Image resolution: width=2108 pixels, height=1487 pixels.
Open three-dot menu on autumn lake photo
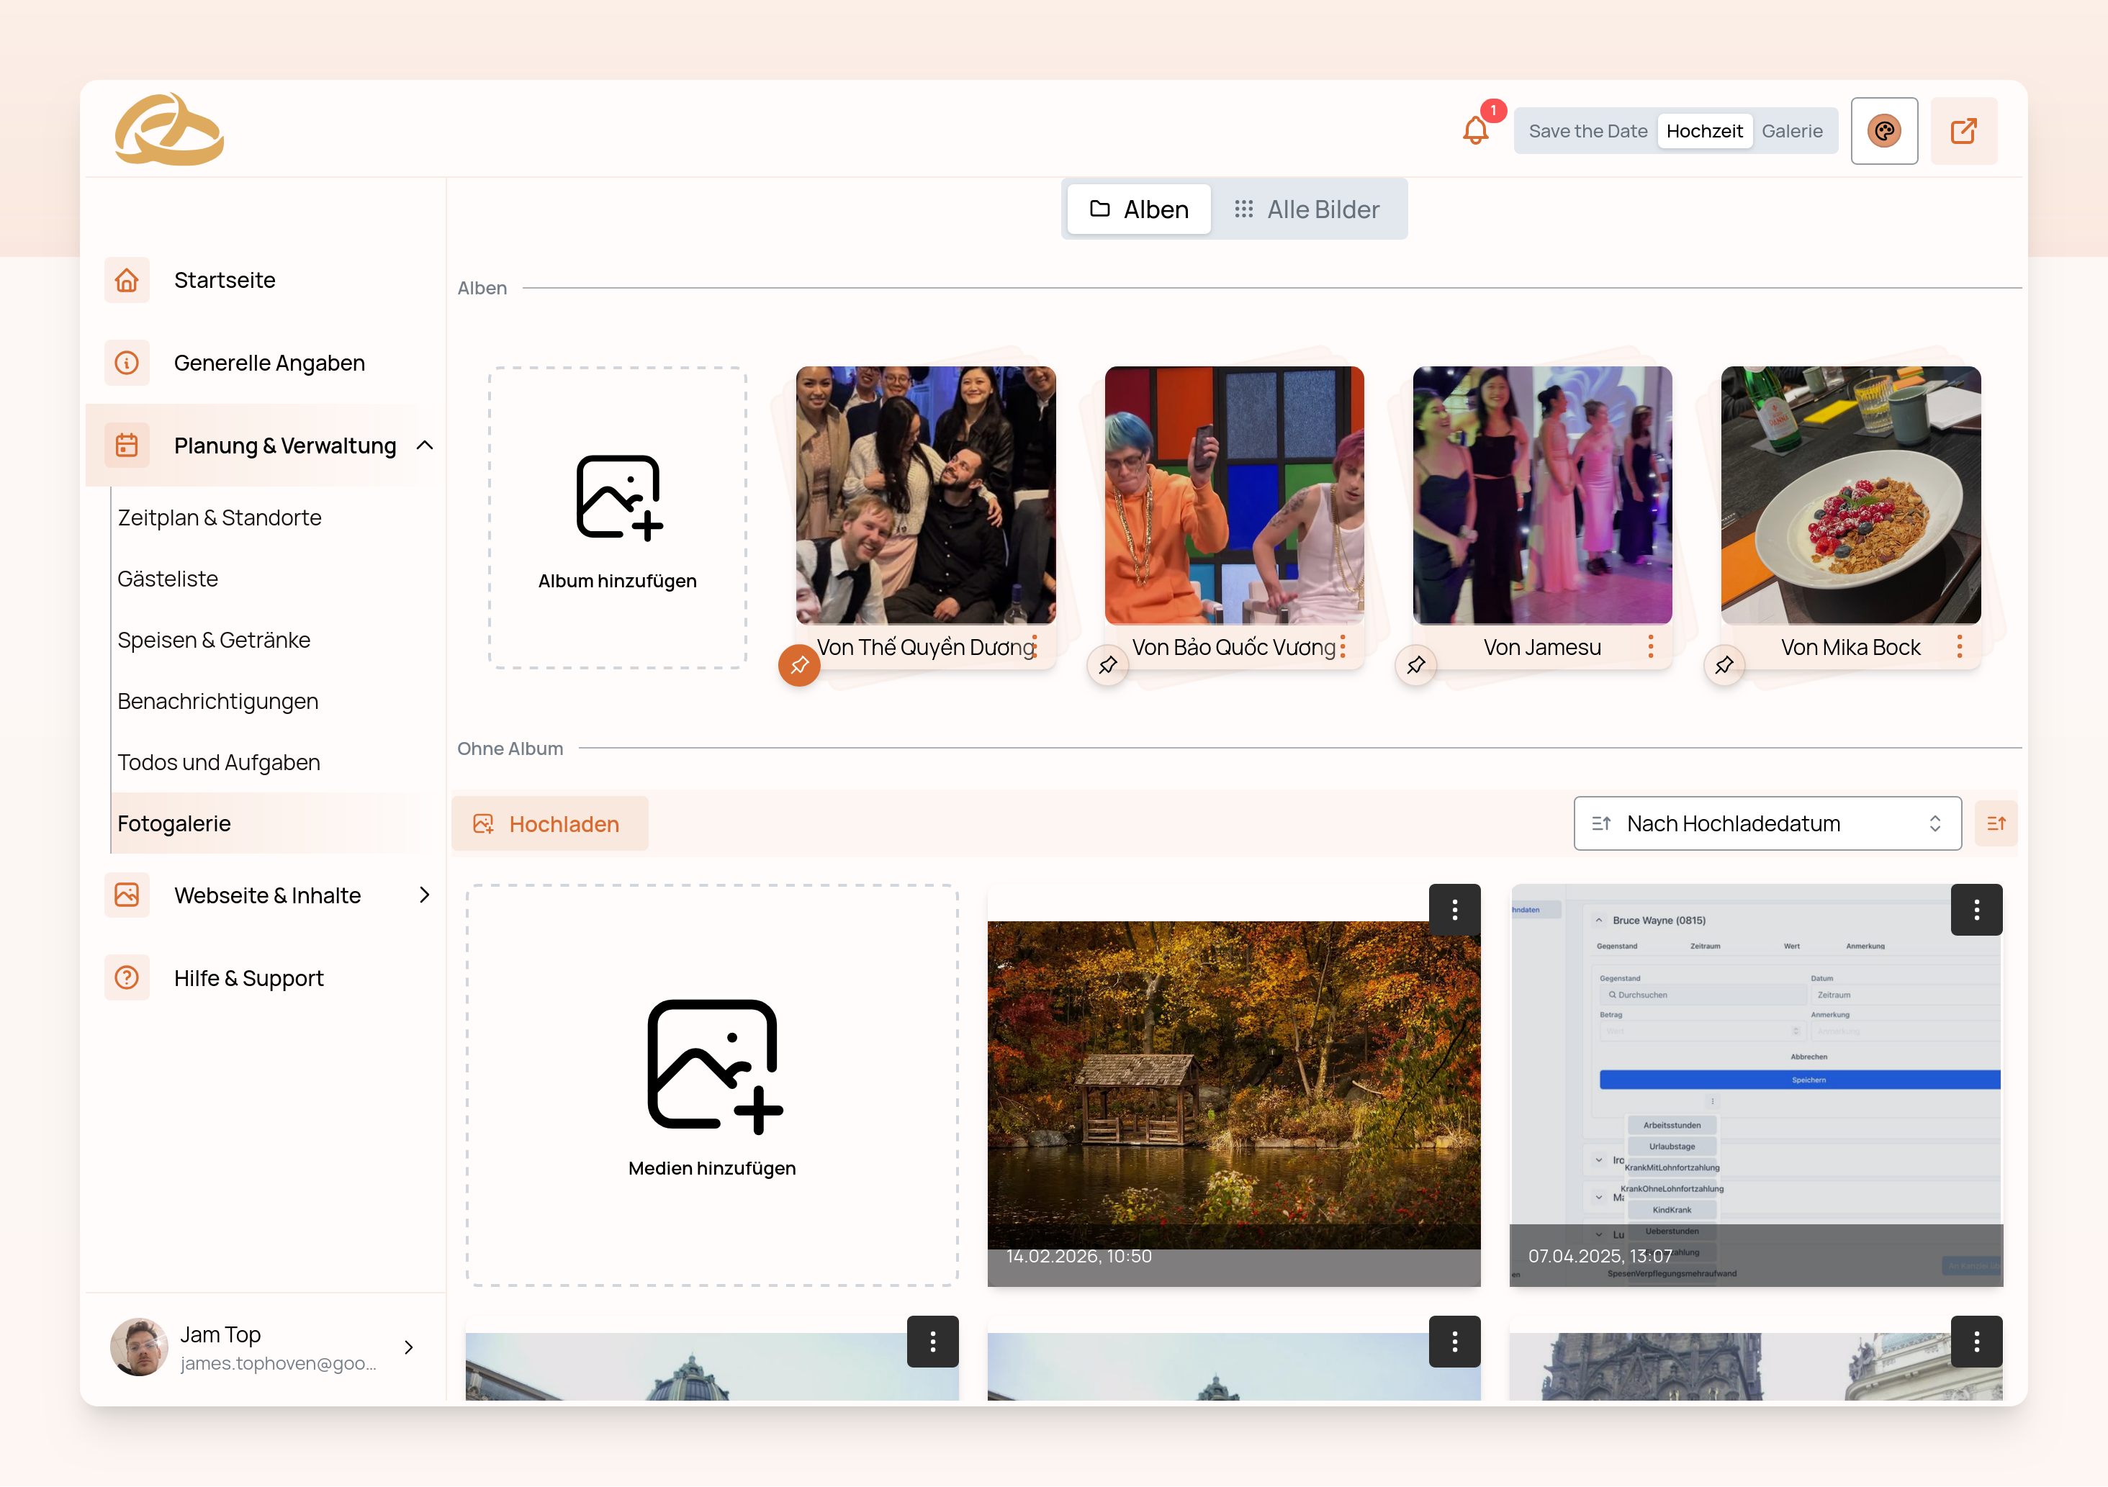(1454, 910)
